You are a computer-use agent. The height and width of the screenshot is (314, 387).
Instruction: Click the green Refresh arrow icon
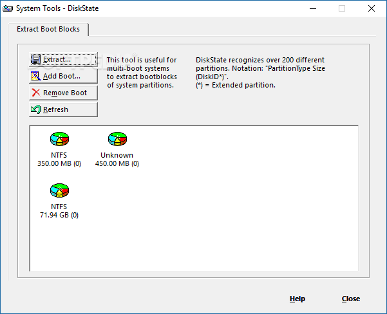(x=36, y=109)
